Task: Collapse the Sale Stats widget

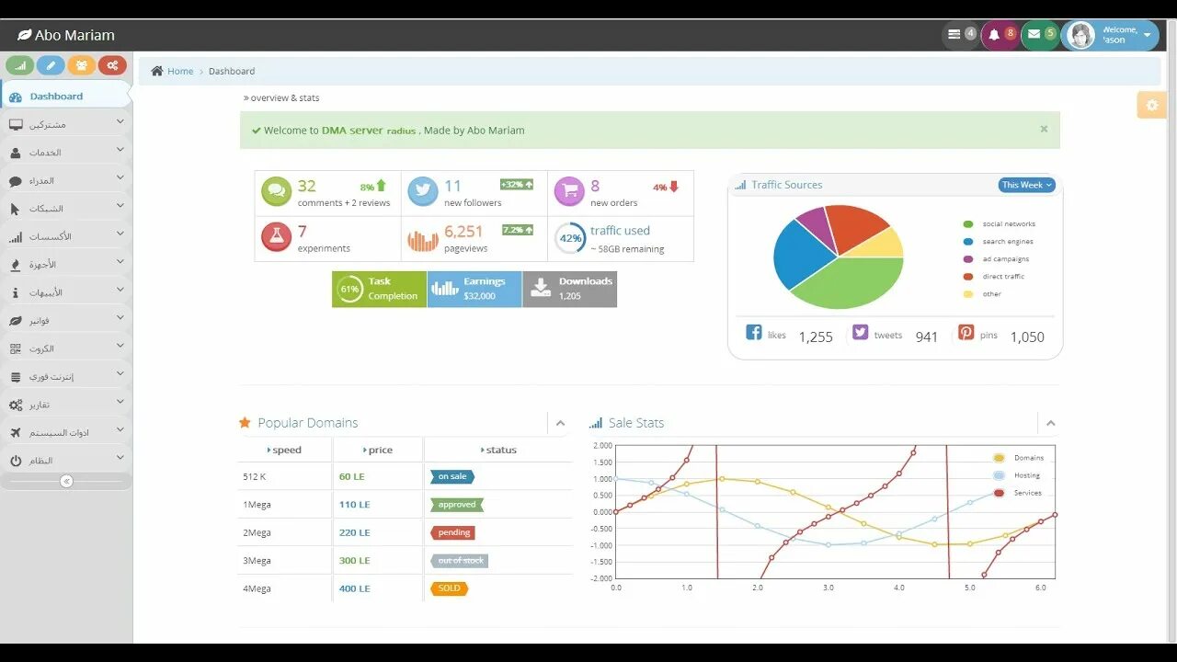Action: (1050, 423)
